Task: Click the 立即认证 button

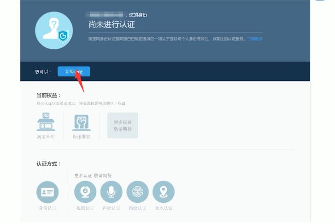Action: 74,71
